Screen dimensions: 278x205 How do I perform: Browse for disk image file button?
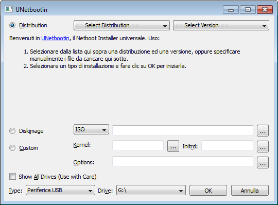point(263,131)
